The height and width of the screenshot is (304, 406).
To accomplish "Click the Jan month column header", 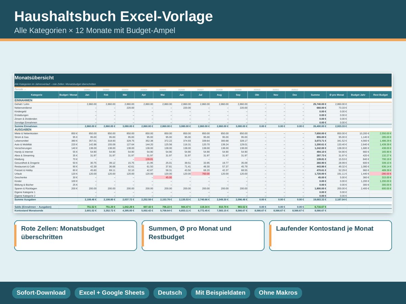I will 87,95.
